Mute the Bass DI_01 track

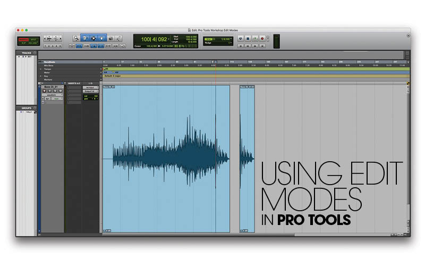click(x=61, y=91)
